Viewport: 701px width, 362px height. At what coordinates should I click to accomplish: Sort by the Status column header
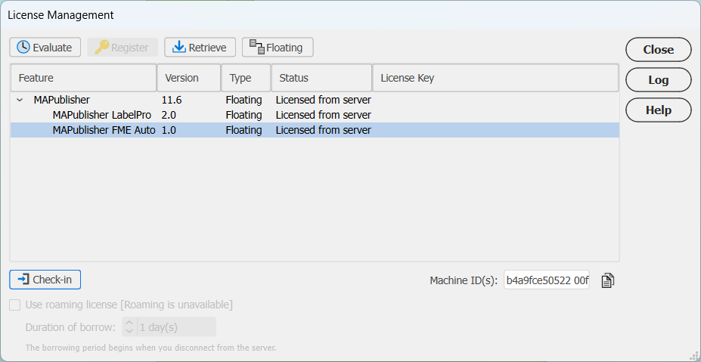tap(322, 78)
